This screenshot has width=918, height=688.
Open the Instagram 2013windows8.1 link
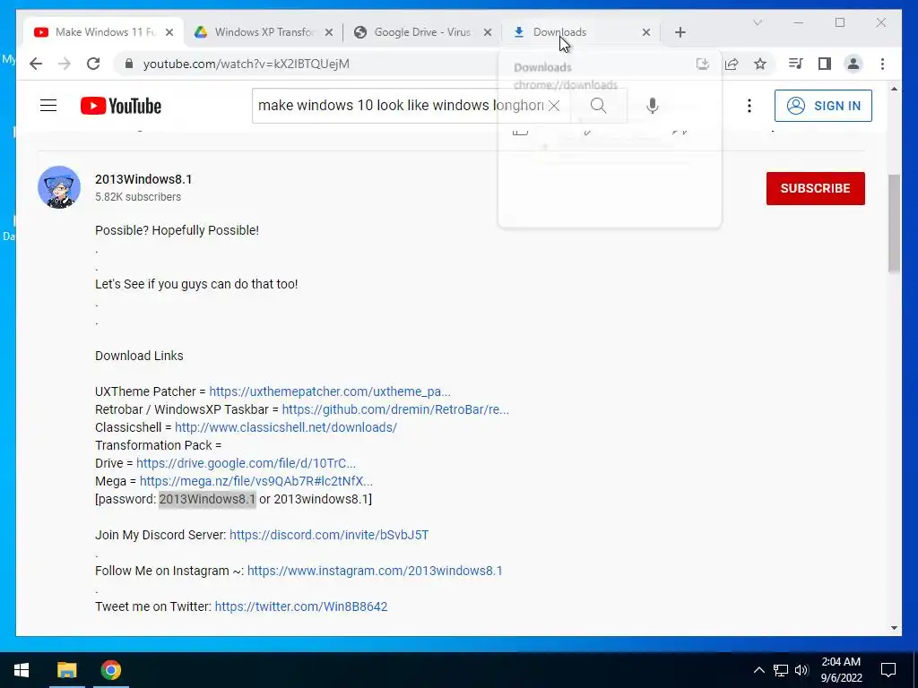coord(375,571)
